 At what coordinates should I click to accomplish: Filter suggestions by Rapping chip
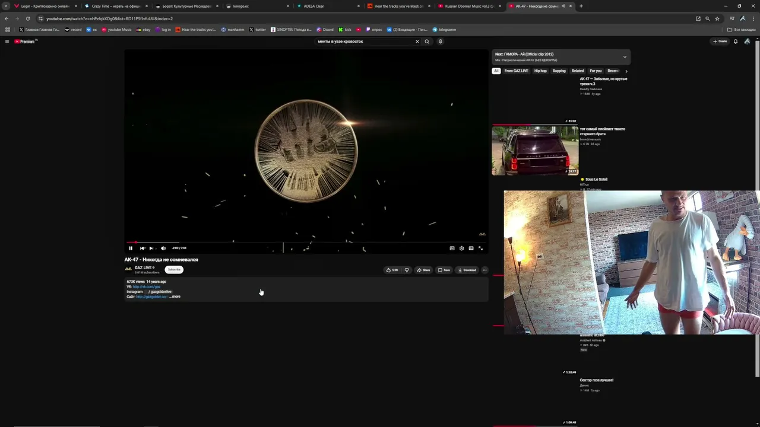(559, 71)
